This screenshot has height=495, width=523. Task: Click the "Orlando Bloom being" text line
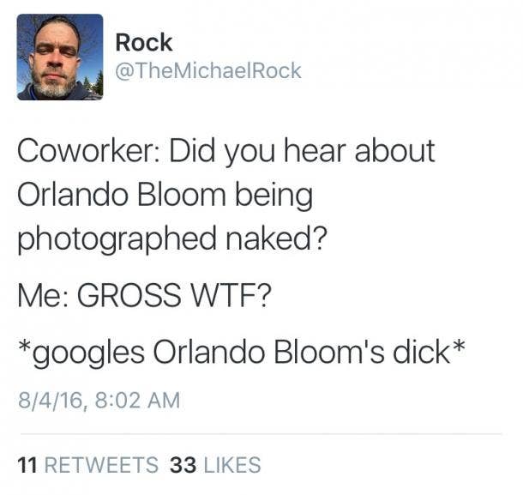coord(165,196)
